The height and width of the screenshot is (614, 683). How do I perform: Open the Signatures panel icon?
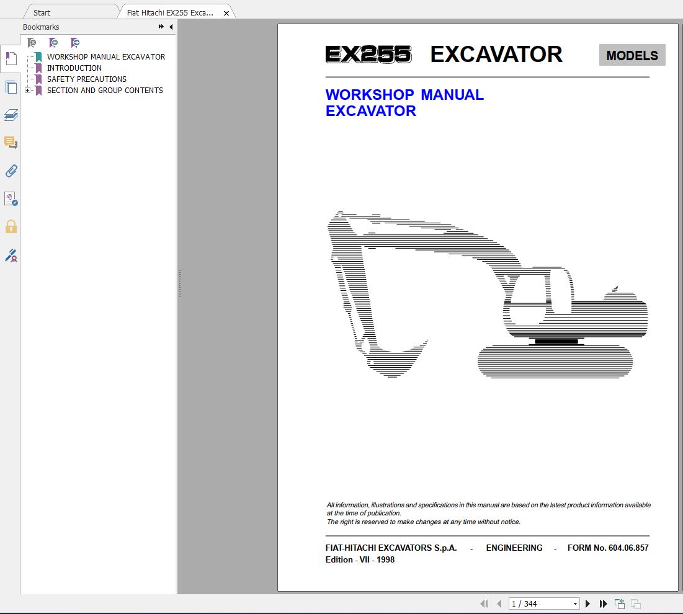11,198
